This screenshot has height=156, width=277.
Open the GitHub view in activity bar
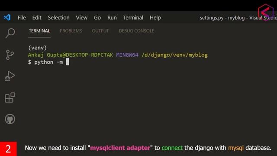10,119
